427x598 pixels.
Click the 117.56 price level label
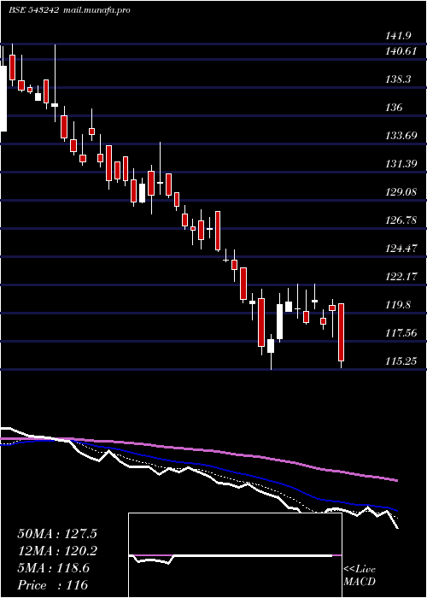[x=401, y=333]
